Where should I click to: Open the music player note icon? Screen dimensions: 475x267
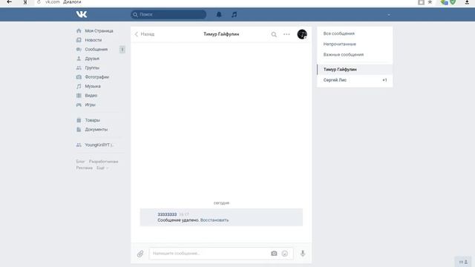pos(235,15)
